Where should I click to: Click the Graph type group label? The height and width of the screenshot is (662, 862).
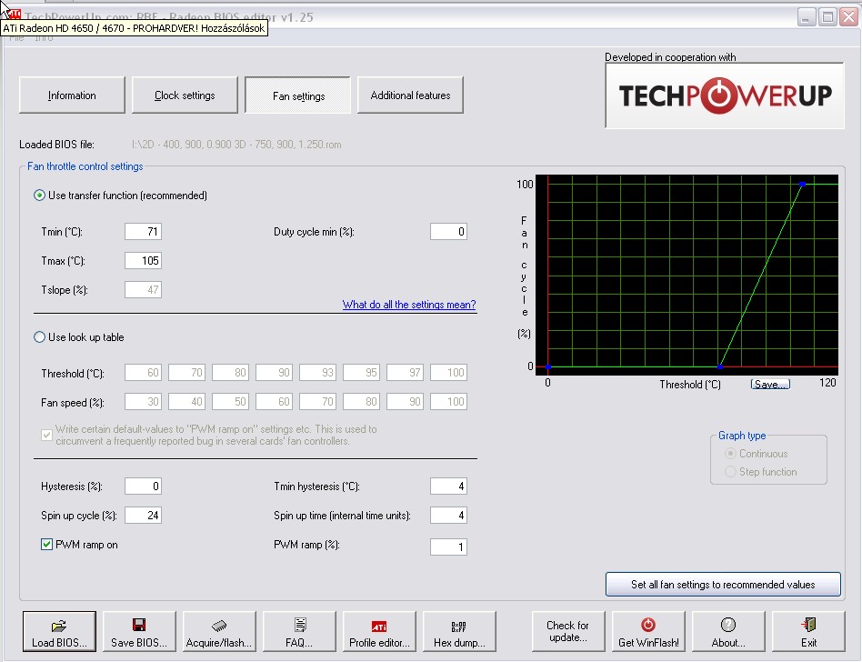pos(742,436)
